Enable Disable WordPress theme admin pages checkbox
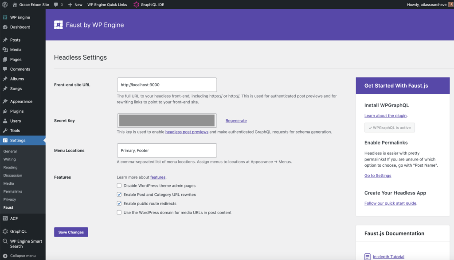Viewport: 454px width, 260px height. [119, 186]
